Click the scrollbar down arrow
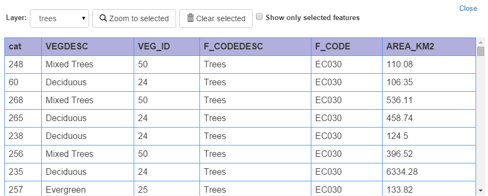 (481, 190)
